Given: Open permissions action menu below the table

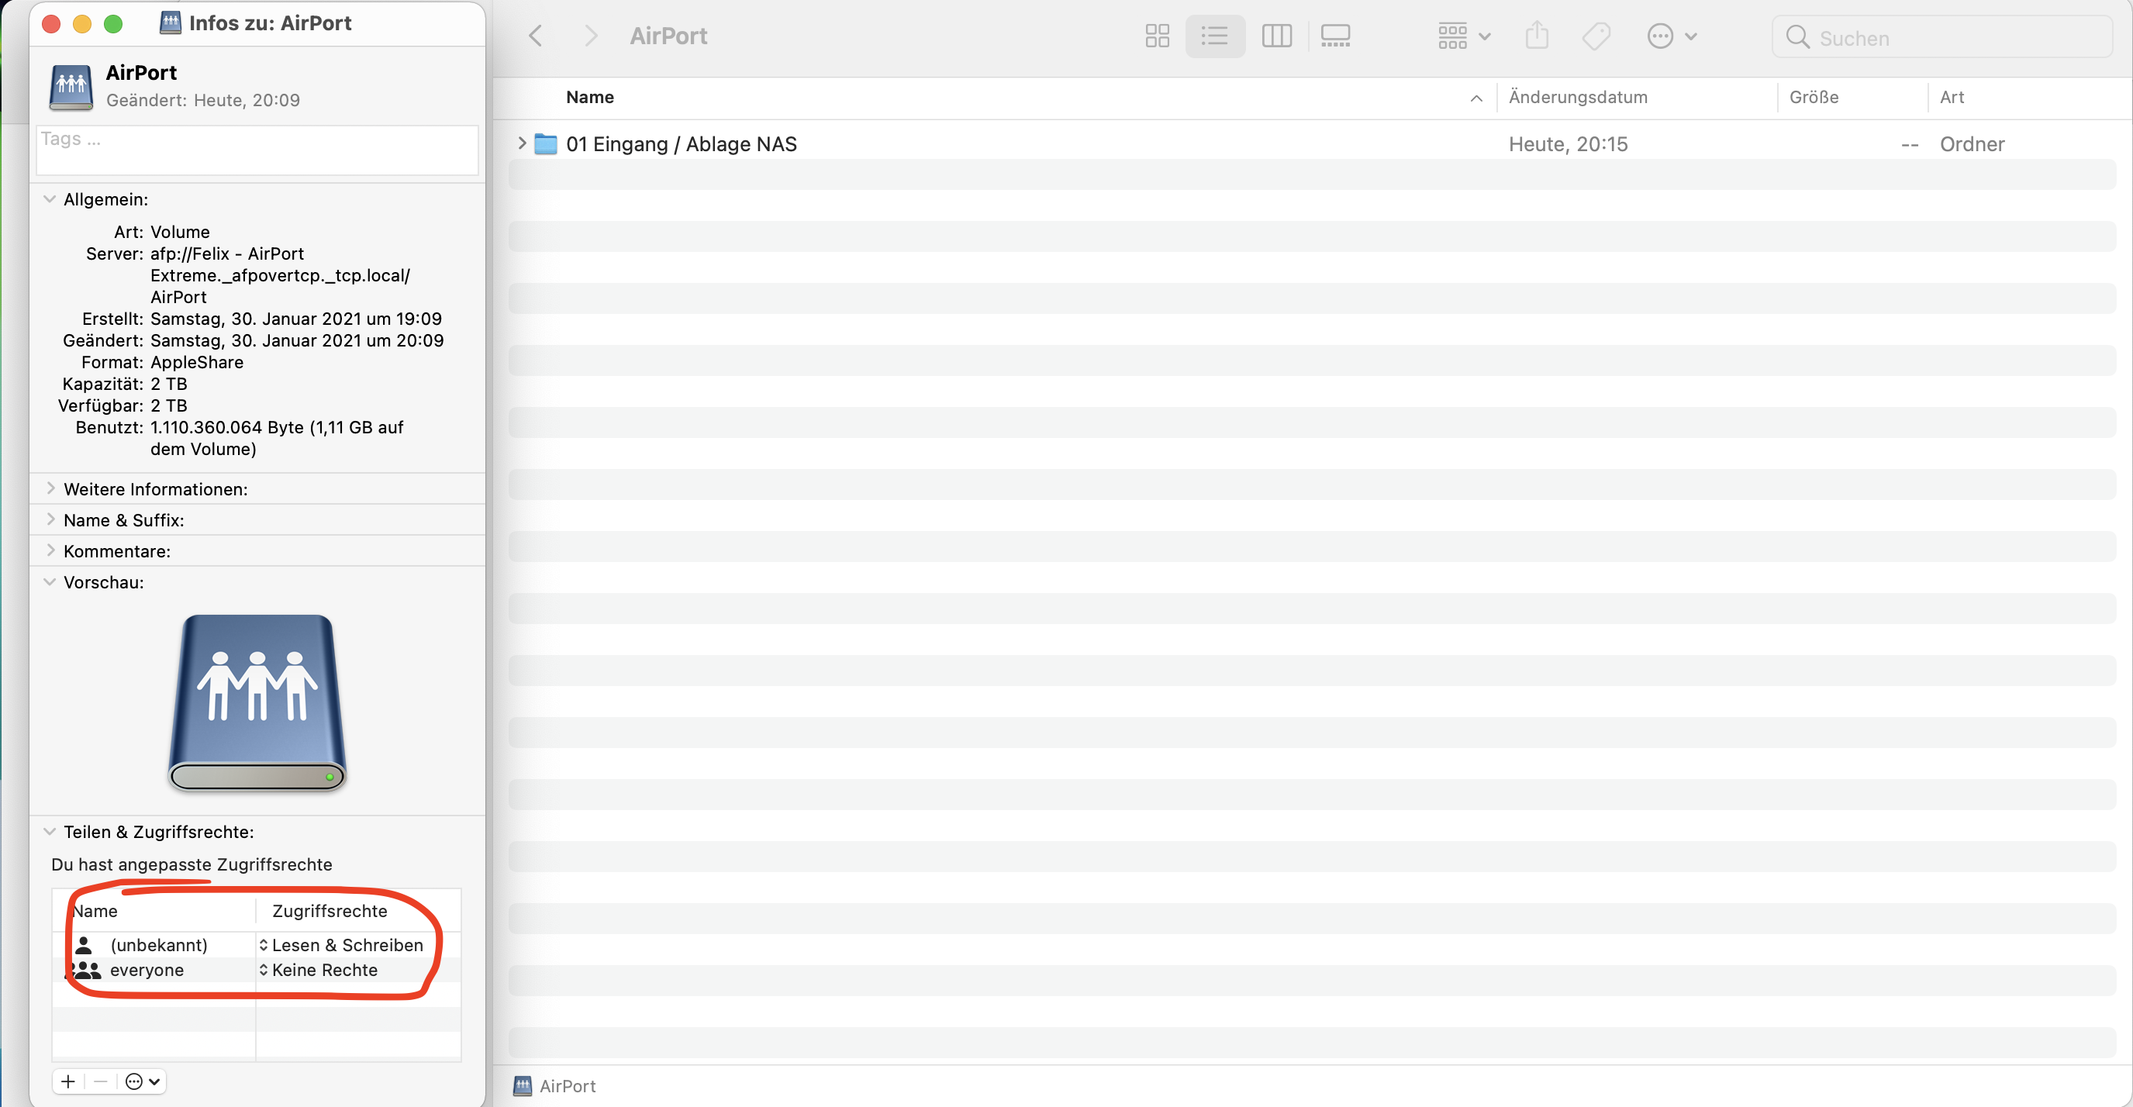Looking at the screenshot, I should pos(143,1081).
